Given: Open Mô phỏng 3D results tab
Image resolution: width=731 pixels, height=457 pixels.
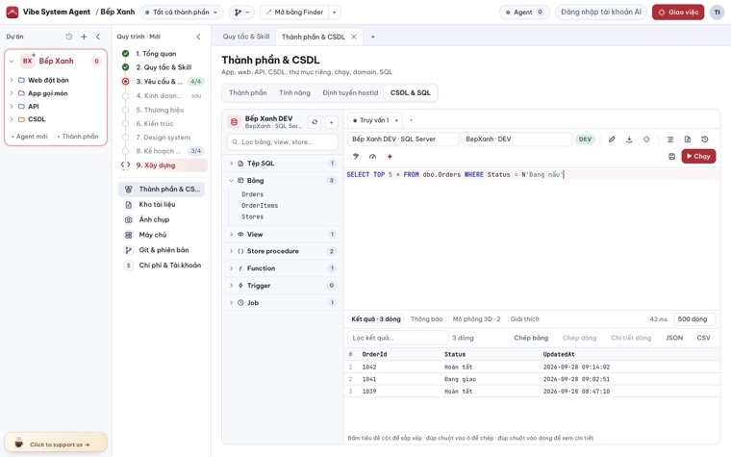Looking at the screenshot, I should coord(476,319).
